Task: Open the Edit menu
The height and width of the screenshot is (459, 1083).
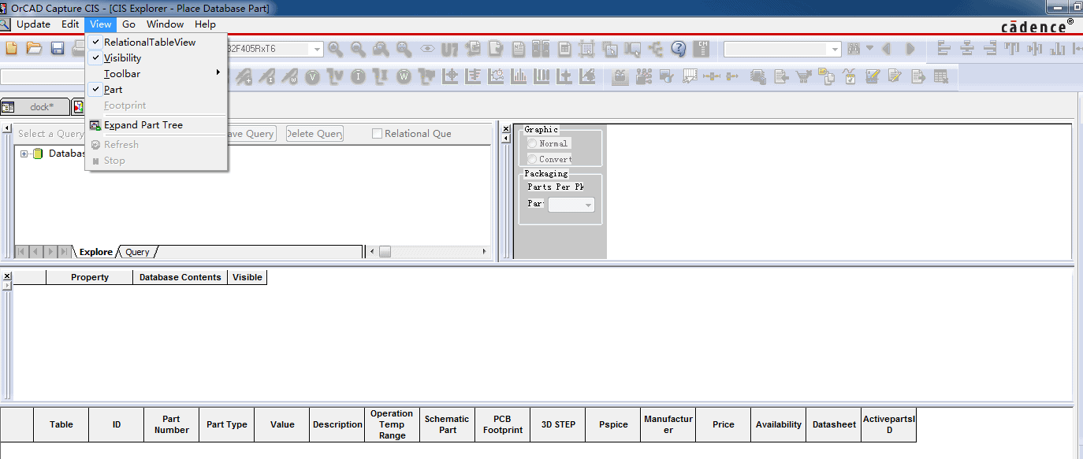Action: click(x=70, y=24)
